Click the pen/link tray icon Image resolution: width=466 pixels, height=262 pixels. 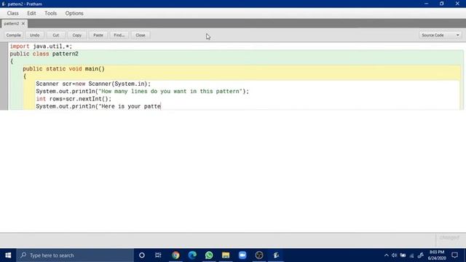[421, 255]
